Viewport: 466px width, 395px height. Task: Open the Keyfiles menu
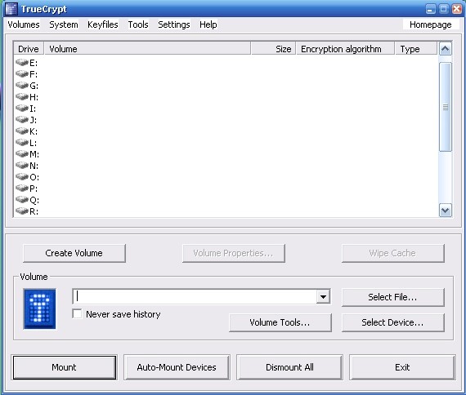click(103, 24)
